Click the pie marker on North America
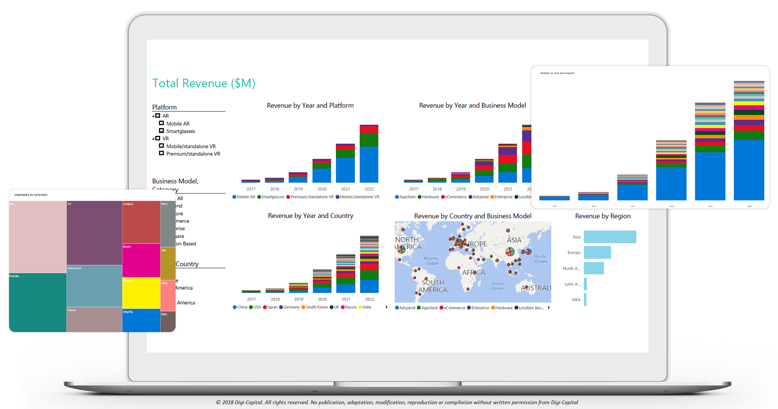 coord(401,250)
